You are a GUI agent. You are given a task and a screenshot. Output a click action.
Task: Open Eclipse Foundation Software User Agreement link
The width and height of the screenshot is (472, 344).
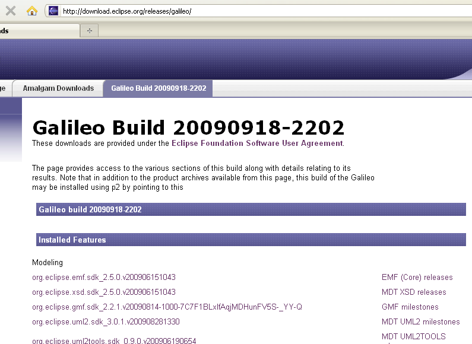(x=256, y=143)
